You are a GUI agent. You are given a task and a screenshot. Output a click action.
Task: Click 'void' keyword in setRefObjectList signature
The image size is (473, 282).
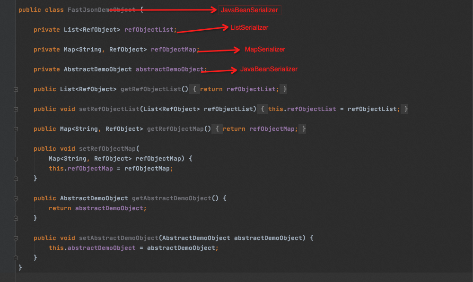(67, 109)
